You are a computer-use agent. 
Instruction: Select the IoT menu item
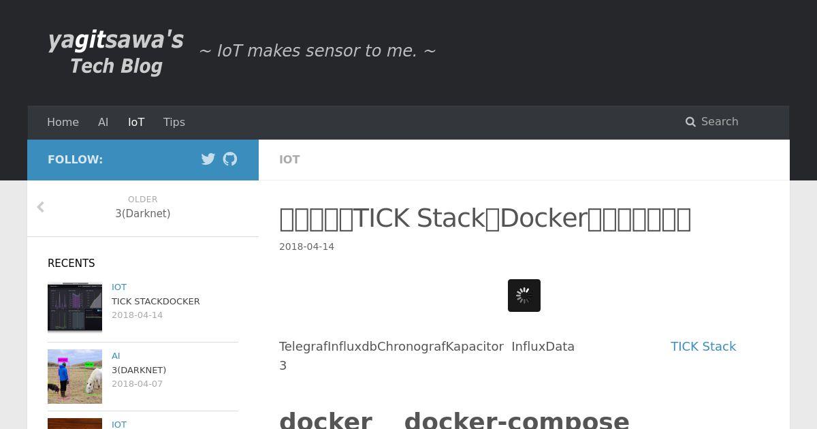[136, 122]
